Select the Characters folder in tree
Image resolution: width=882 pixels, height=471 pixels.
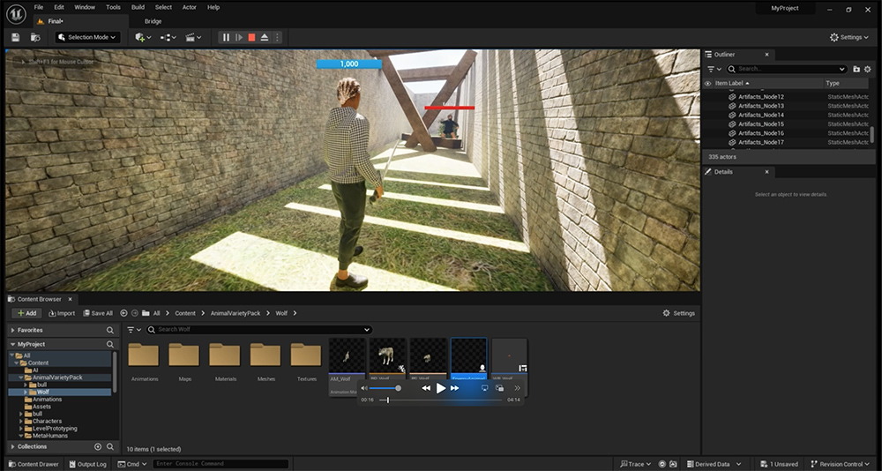48,421
